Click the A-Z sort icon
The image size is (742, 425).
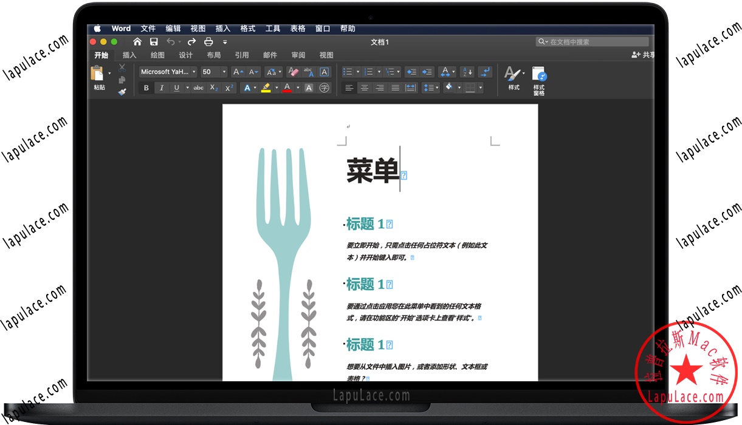click(467, 72)
